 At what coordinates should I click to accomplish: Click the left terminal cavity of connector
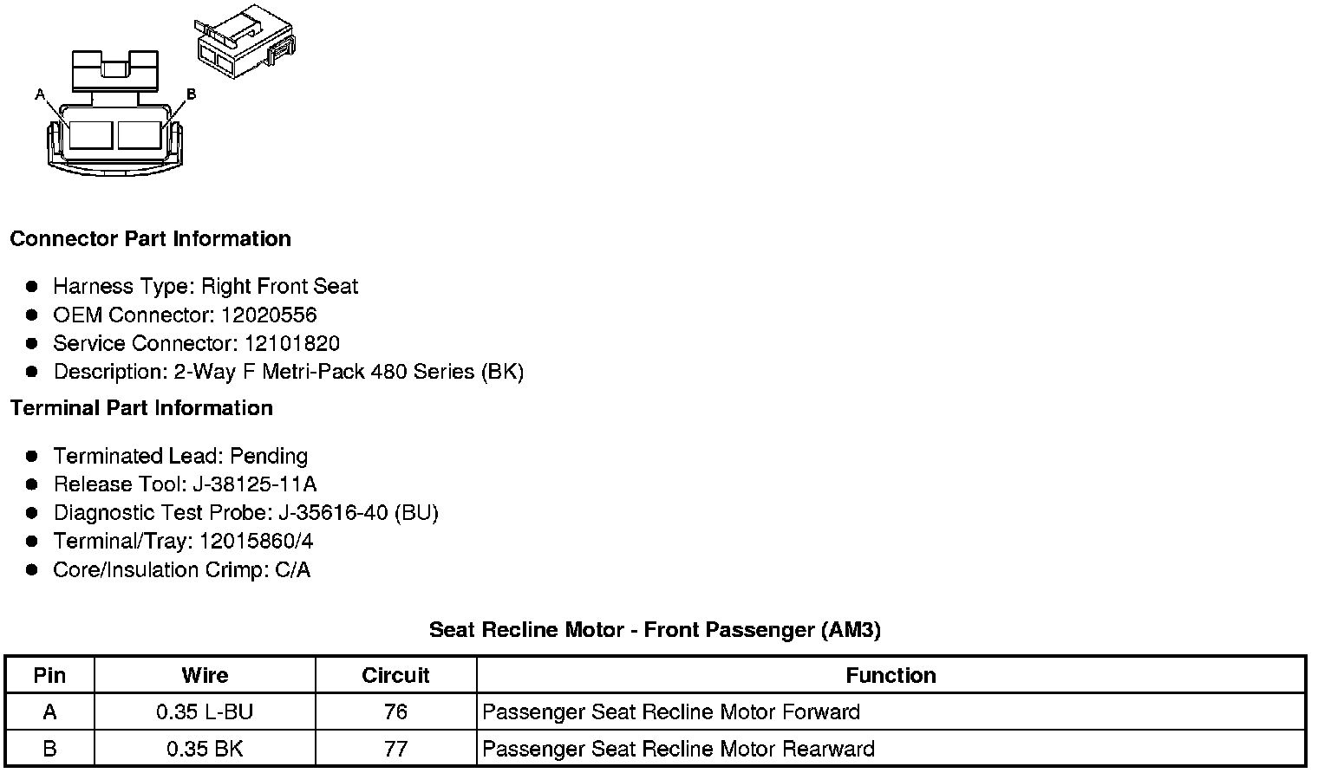pyautogui.click(x=90, y=135)
